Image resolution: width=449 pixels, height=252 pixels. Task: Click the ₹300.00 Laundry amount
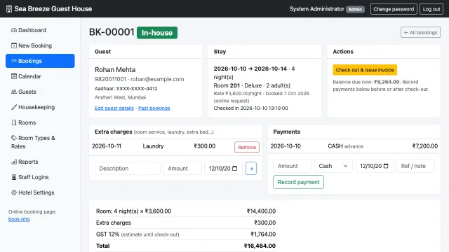click(204, 146)
